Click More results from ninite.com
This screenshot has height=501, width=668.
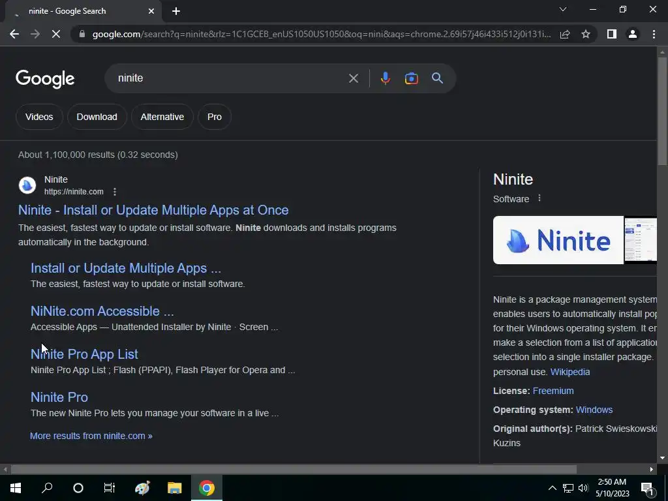coord(91,436)
